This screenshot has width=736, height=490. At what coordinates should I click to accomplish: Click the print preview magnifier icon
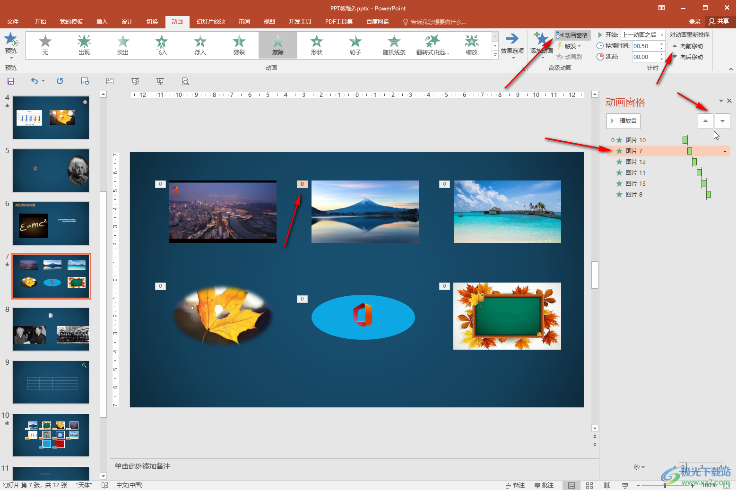pyautogui.click(x=186, y=81)
